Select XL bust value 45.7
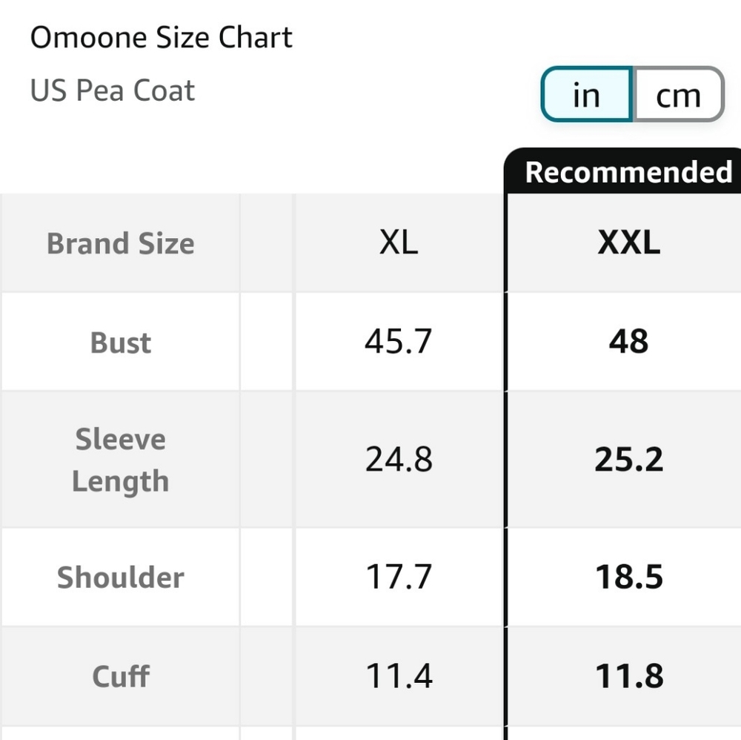 [x=399, y=341]
